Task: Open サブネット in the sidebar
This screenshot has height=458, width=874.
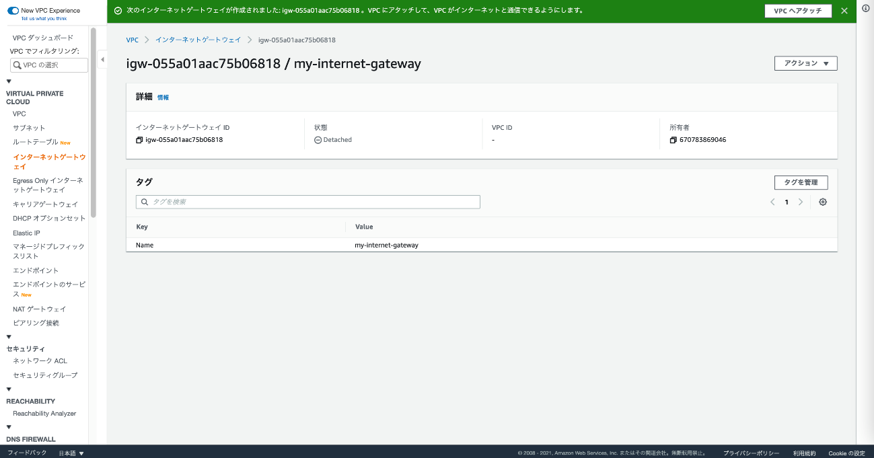Action: coord(29,128)
